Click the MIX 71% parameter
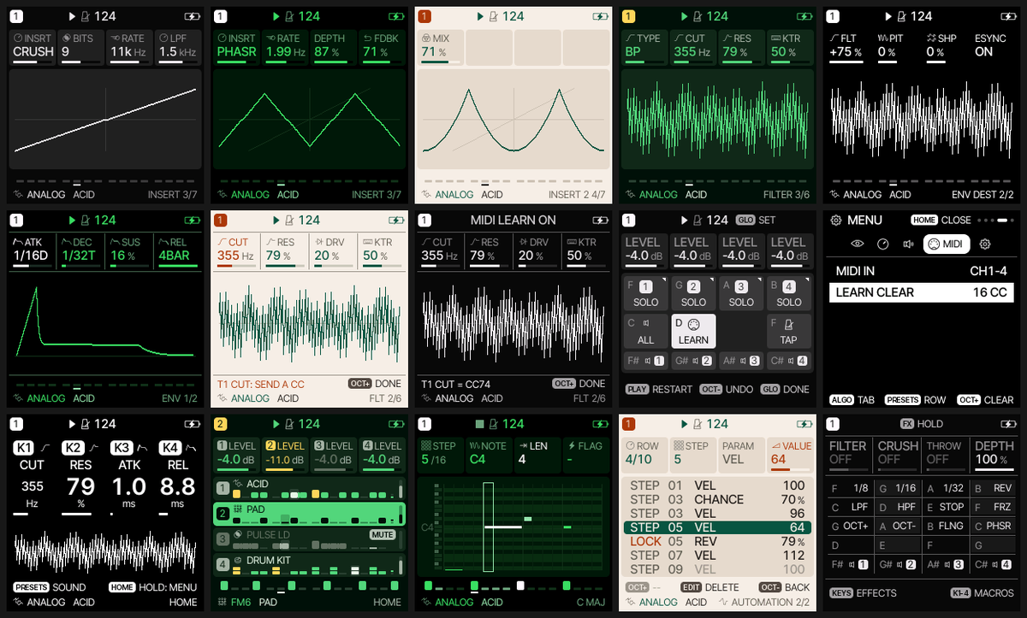Screen dimensions: 1027x618 [x=440, y=46]
